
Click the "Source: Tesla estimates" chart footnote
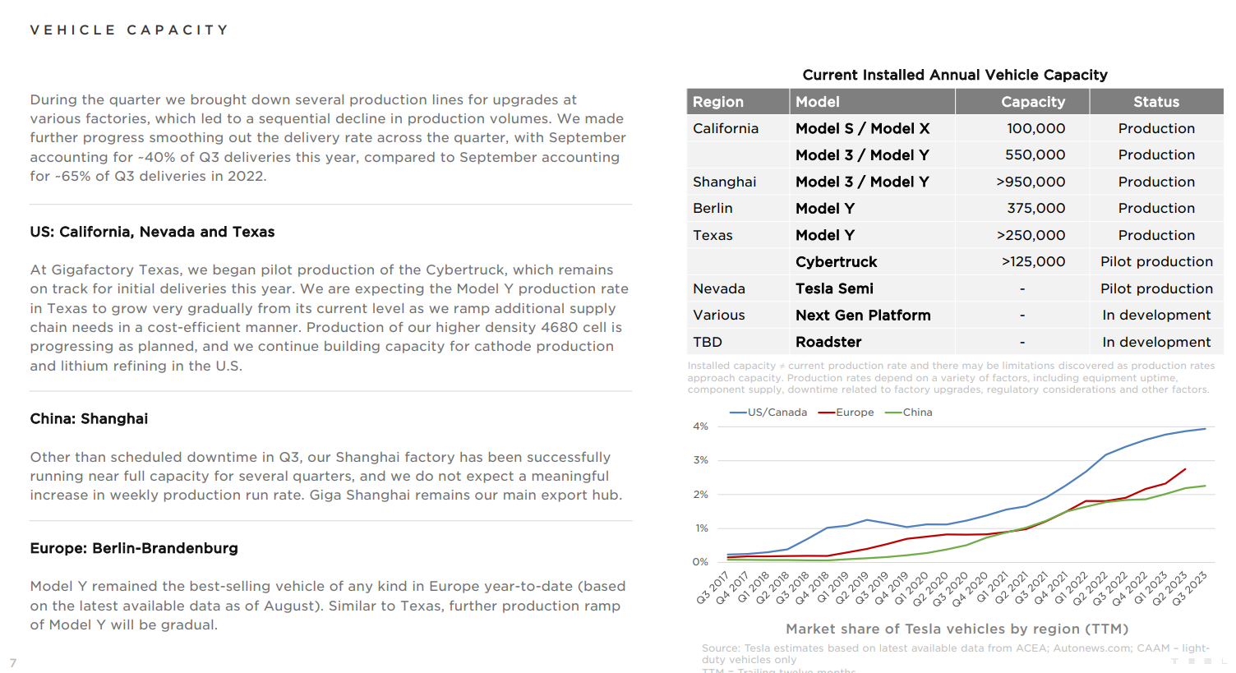(x=956, y=660)
